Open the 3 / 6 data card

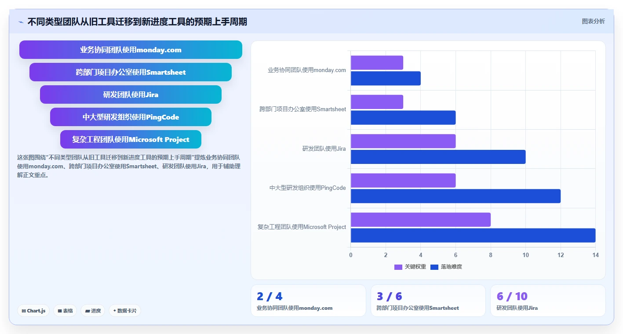[x=428, y=301]
